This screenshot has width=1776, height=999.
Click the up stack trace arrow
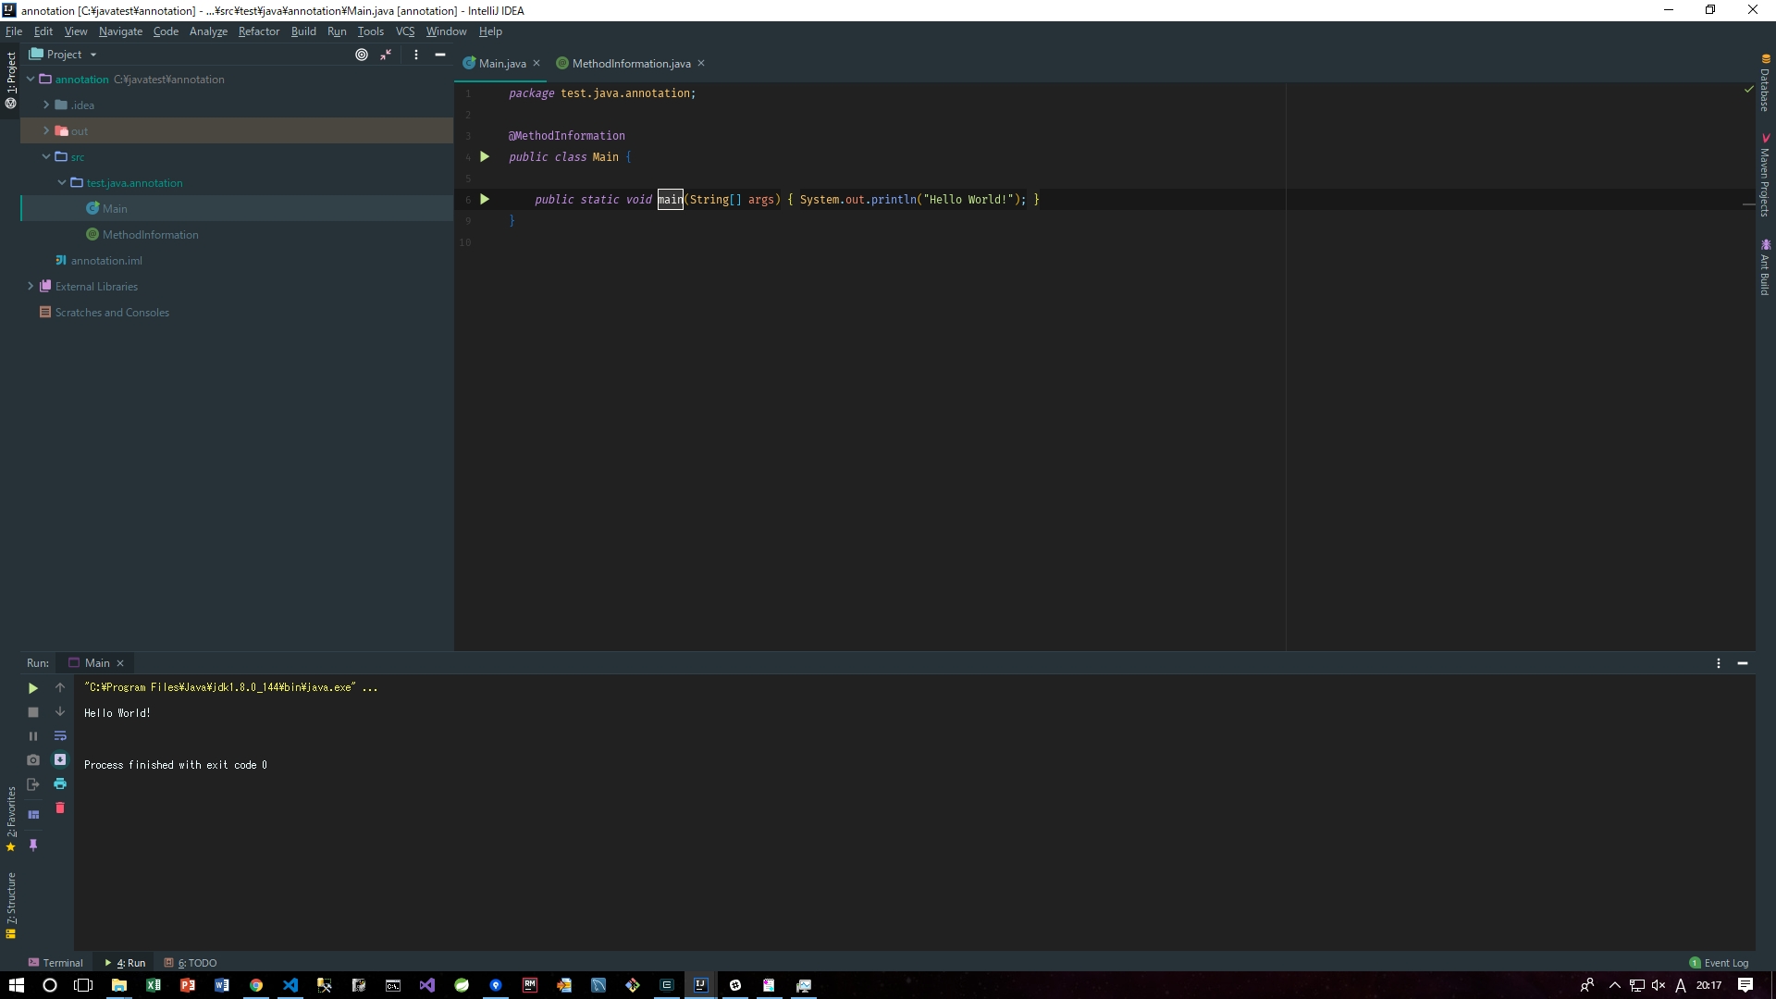60,687
